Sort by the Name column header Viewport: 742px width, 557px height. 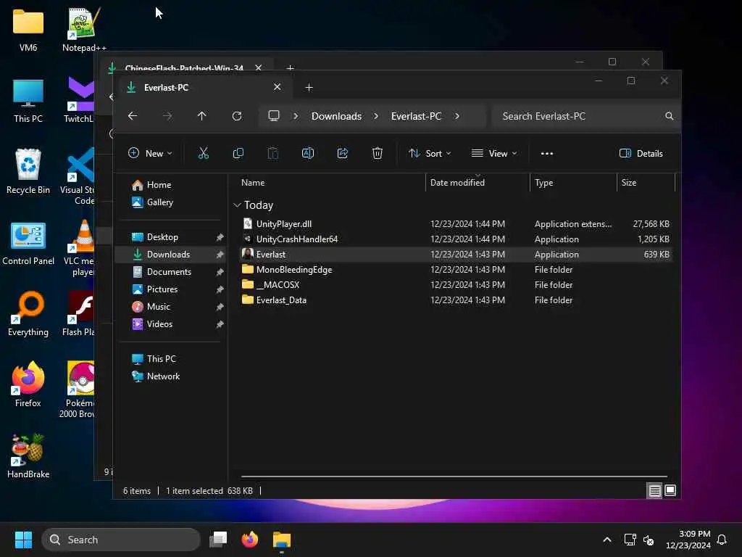click(253, 182)
